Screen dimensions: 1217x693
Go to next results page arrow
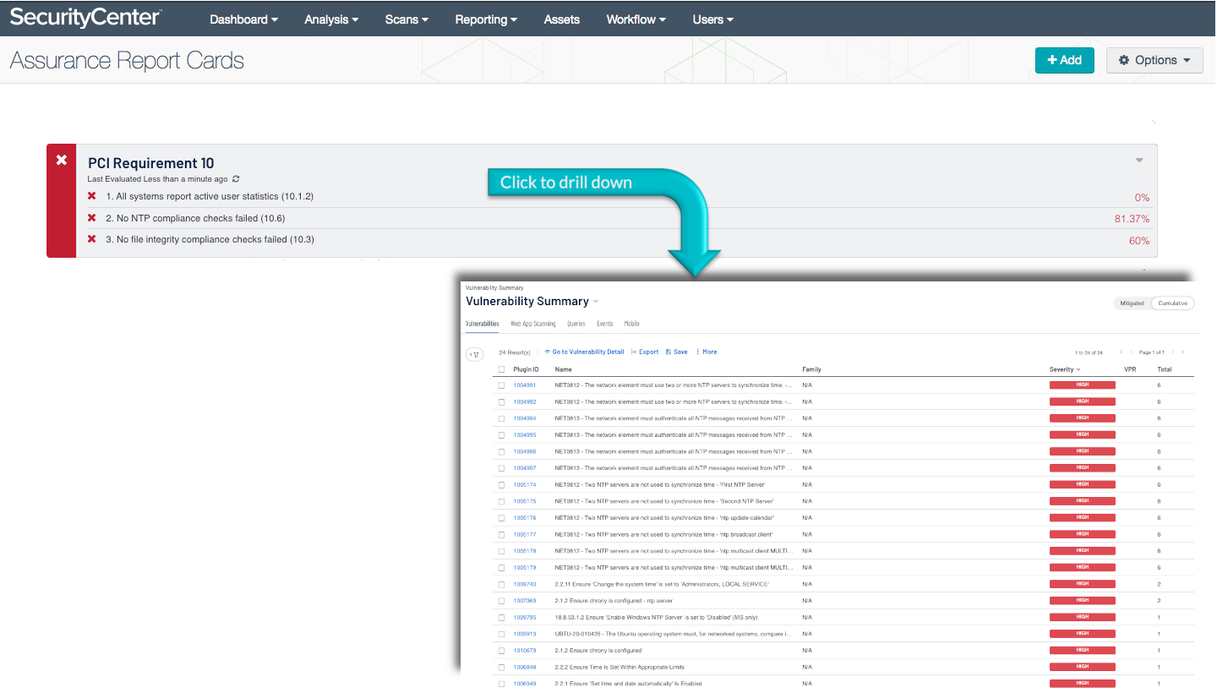pos(1172,352)
